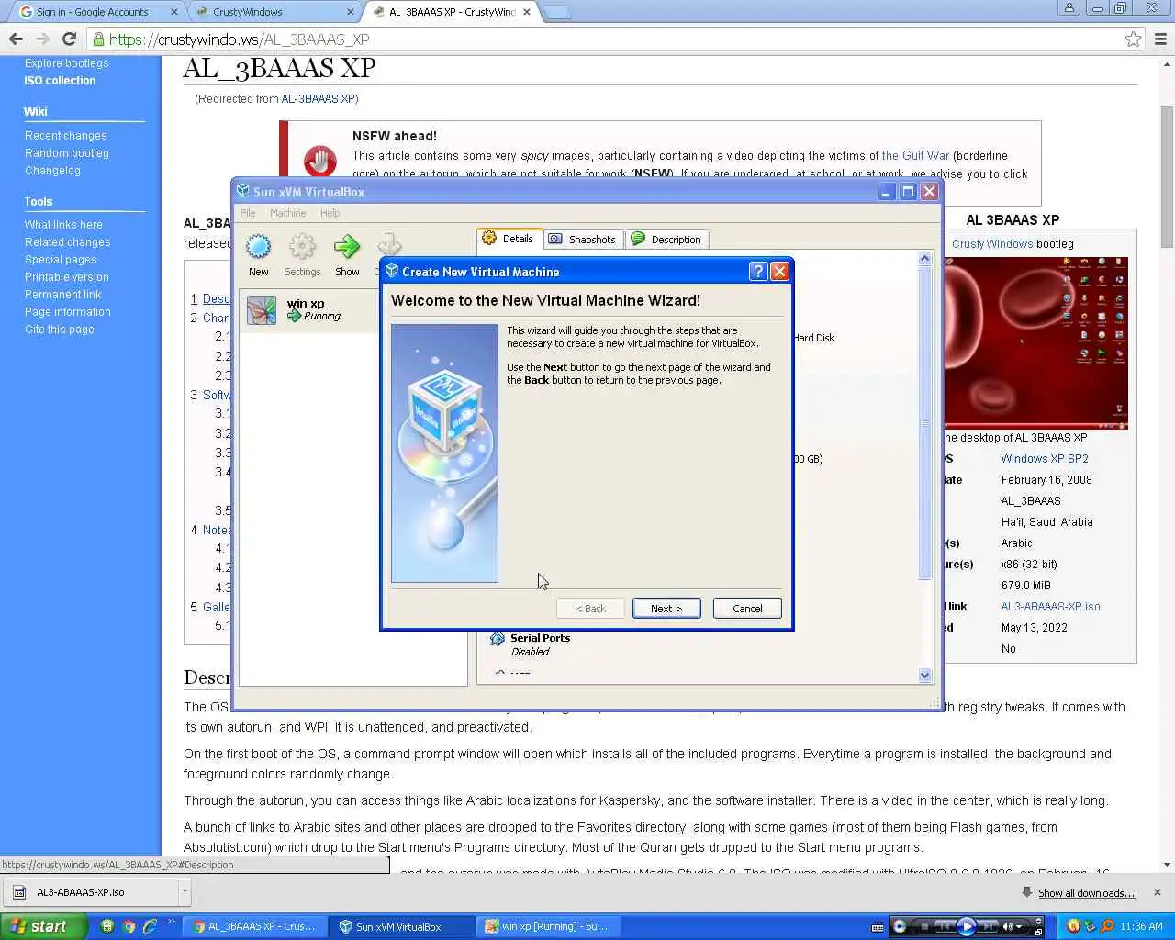Click the wizard help question-mark button
1175x940 pixels.
pos(757,272)
